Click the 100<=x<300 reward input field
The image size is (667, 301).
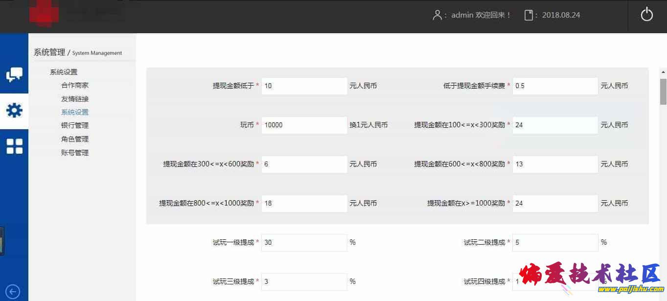pyautogui.click(x=555, y=125)
